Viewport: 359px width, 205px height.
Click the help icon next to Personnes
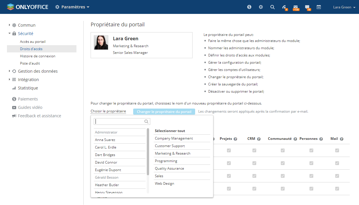click(321, 139)
